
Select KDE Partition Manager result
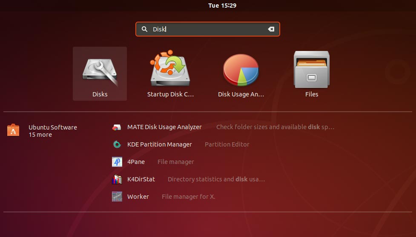159,144
